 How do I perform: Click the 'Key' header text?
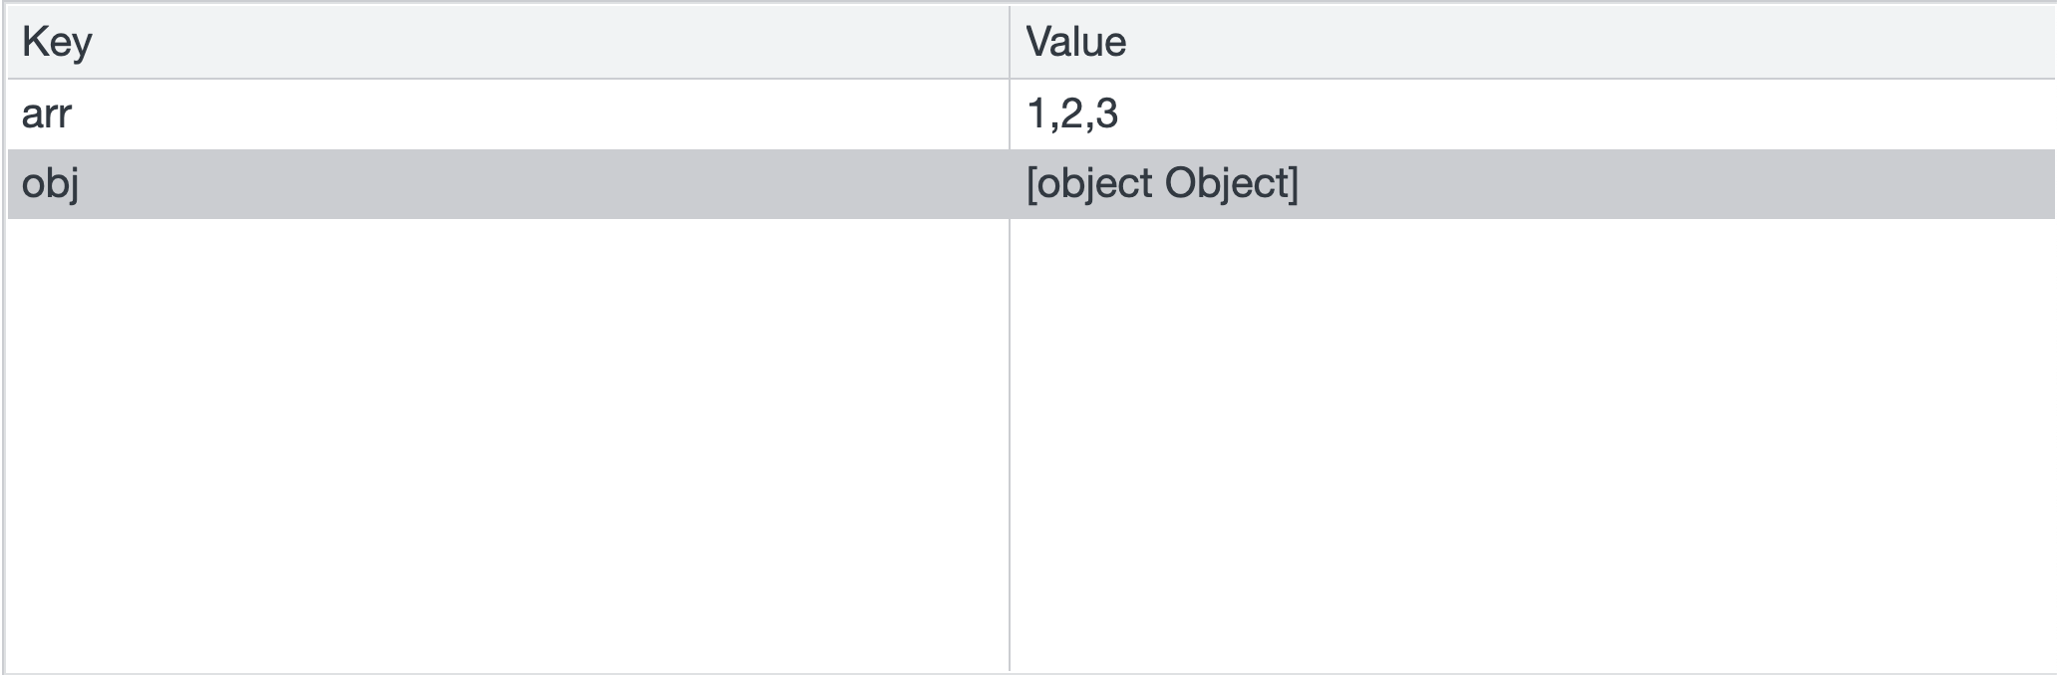point(57,43)
